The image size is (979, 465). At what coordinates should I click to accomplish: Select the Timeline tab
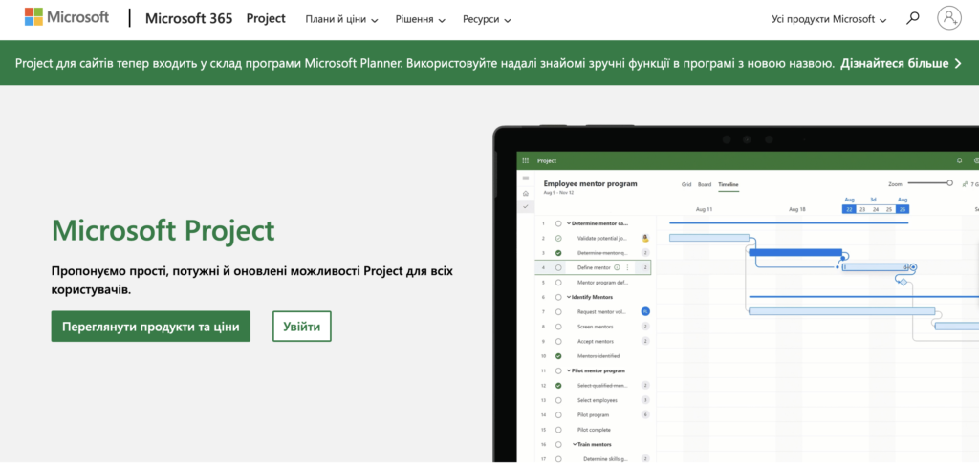(x=728, y=184)
